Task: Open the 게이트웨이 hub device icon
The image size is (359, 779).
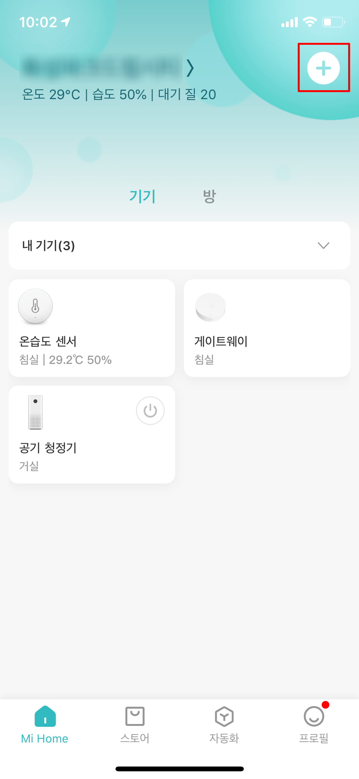Action: coord(211,307)
